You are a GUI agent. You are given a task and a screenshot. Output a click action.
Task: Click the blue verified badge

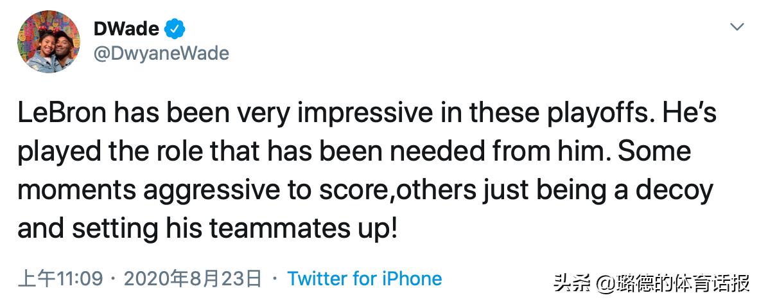coord(175,29)
